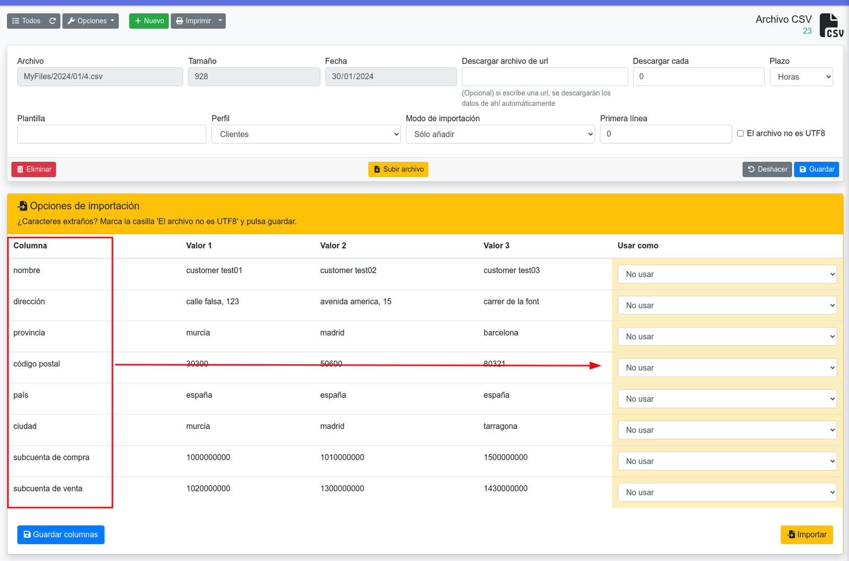Image resolution: width=849 pixels, height=561 pixels.
Task: Click the '1020000000' cell
Action: tap(209, 489)
